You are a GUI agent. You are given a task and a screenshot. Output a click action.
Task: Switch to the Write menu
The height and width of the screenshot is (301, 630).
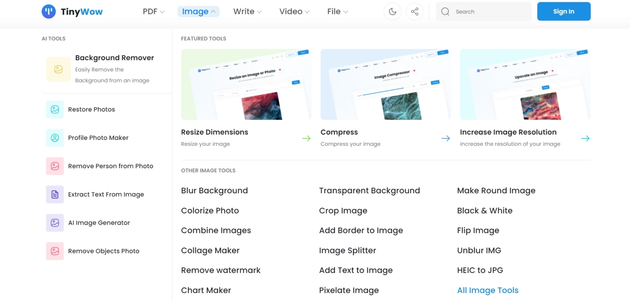click(x=247, y=11)
